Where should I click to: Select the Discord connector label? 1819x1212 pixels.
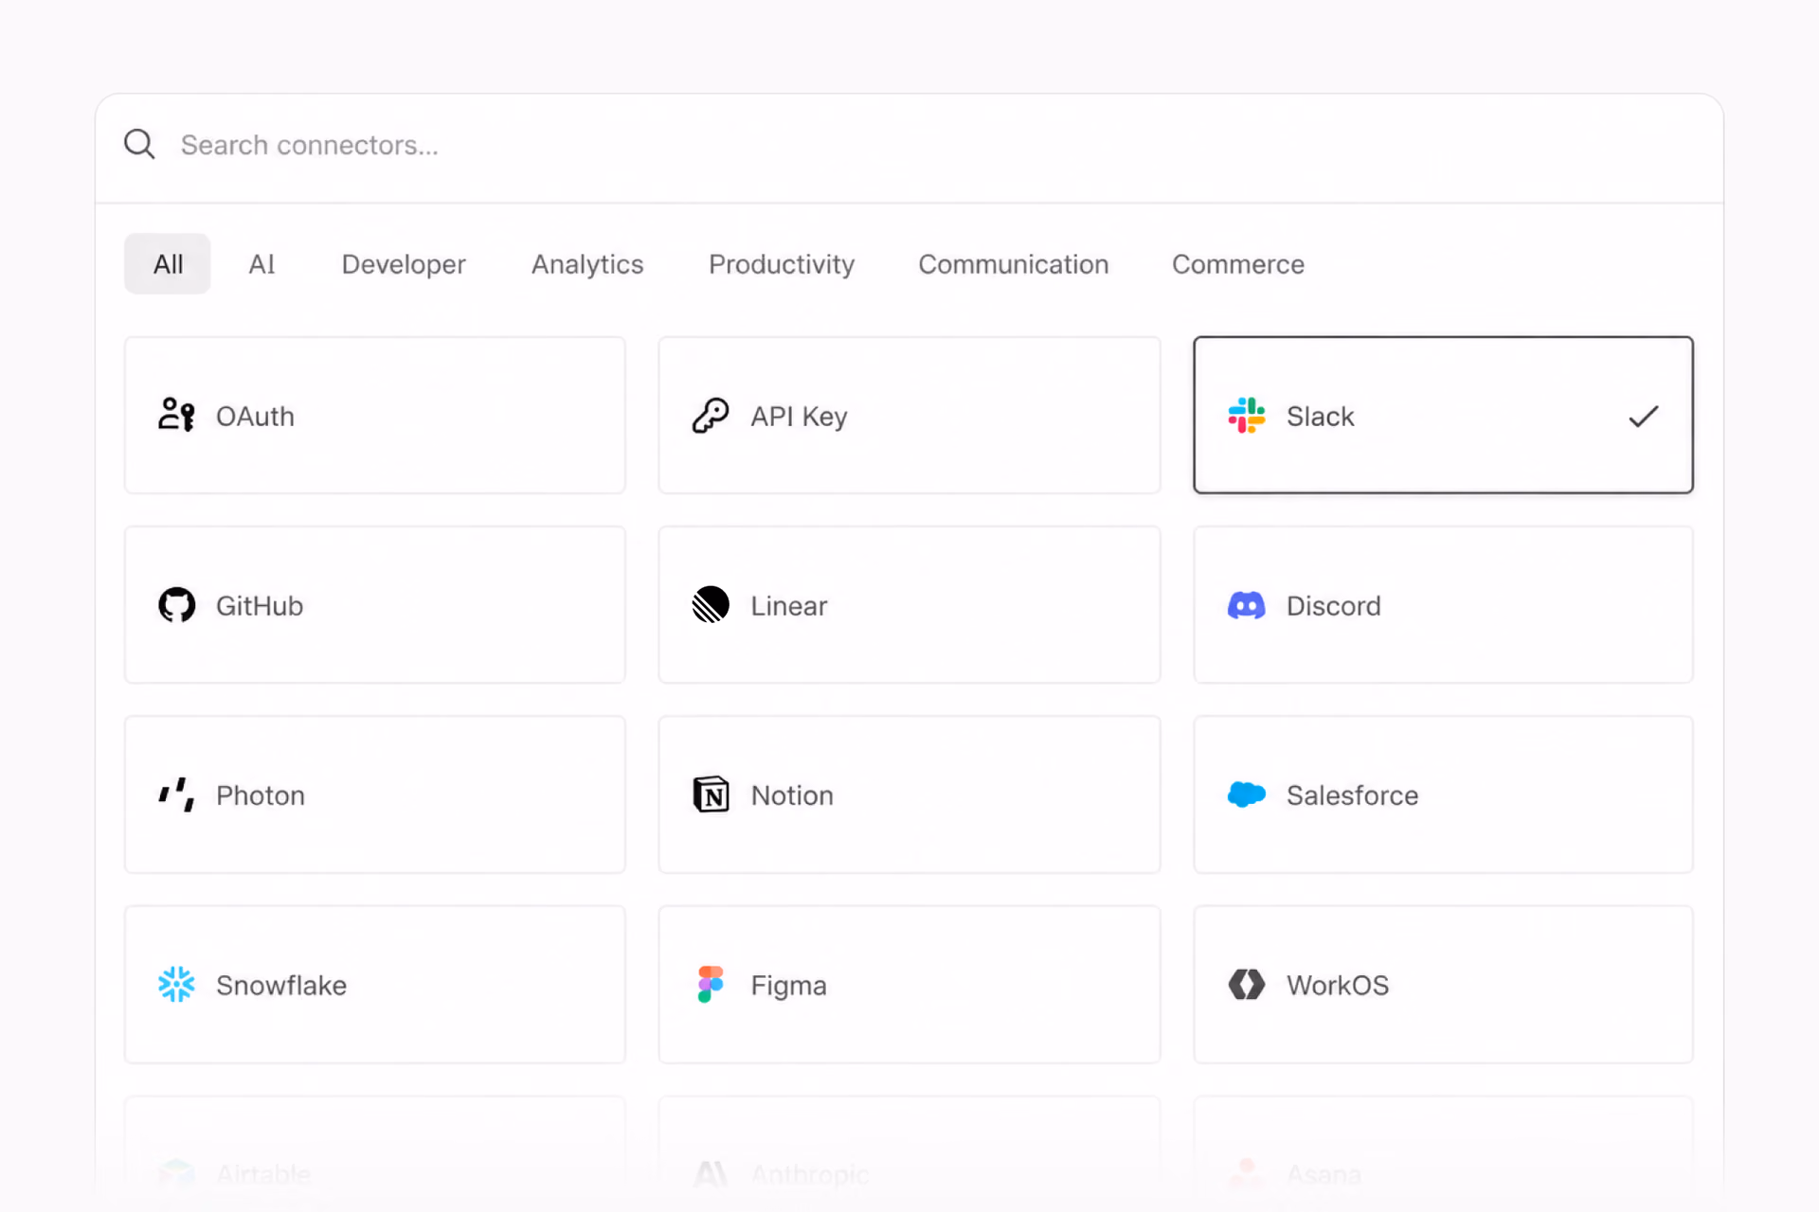pyautogui.click(x=1334, y=606)
